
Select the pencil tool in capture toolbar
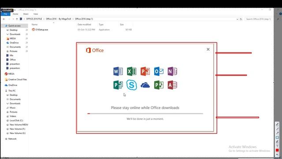pos(277,125)
